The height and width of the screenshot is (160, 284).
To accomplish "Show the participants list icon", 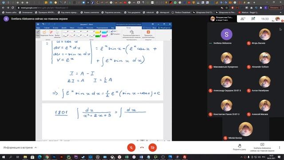I will click(243, 19).
